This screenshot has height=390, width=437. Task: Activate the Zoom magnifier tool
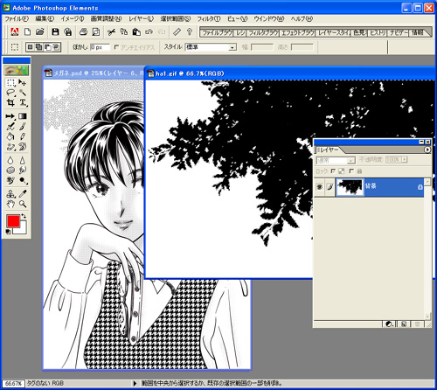(x=23, y=204)
